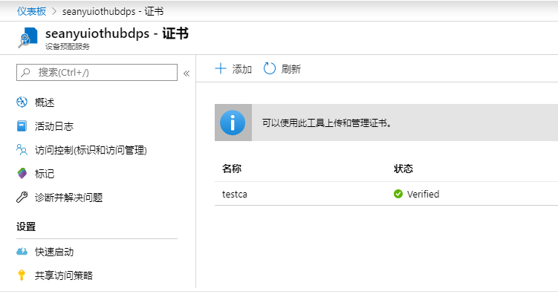Click the 访问控制 people icon
Viewport: 558px width, 300px height.
(22, 150)
